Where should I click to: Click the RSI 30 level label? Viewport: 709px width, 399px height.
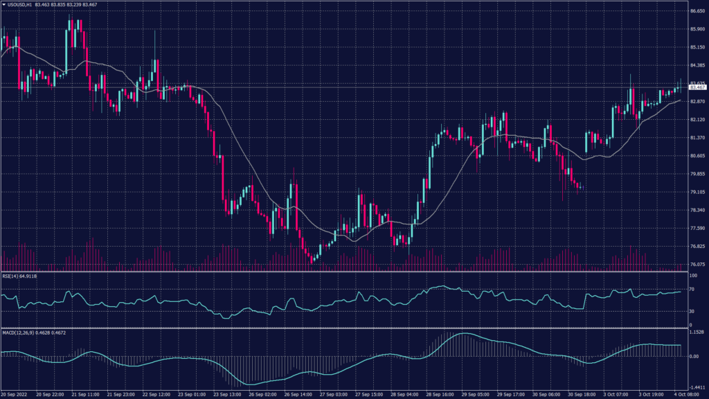(692, 312)
